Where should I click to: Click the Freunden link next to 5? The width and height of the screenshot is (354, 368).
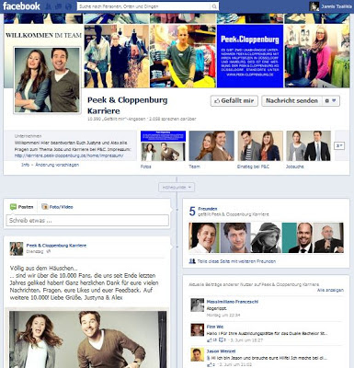click(208, 209)
